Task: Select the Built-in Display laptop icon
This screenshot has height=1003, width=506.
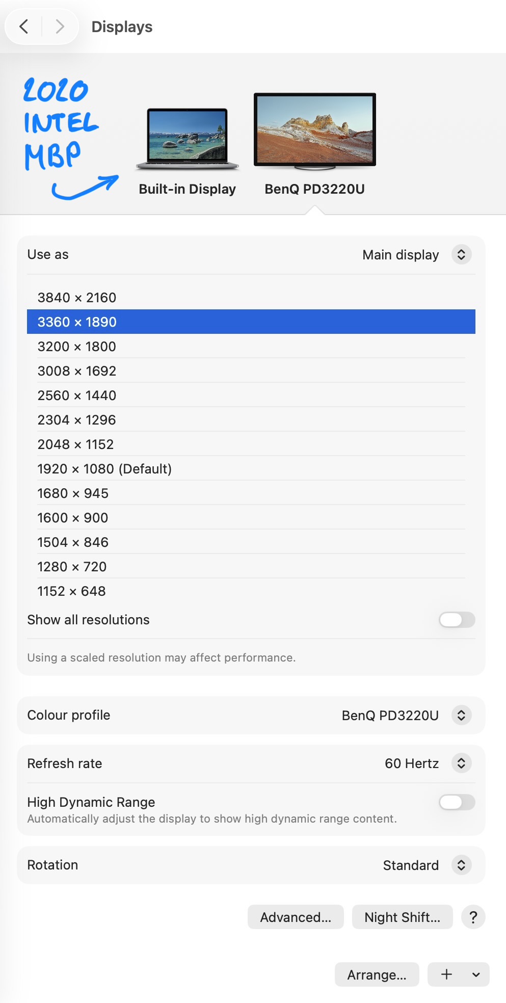Action: pos(188,139)
